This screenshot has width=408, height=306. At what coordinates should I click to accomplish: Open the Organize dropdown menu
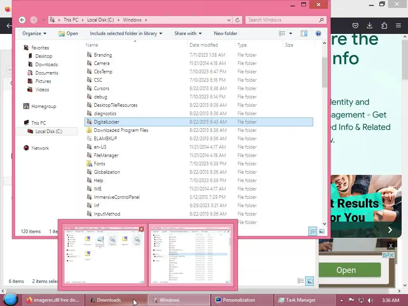34,33
